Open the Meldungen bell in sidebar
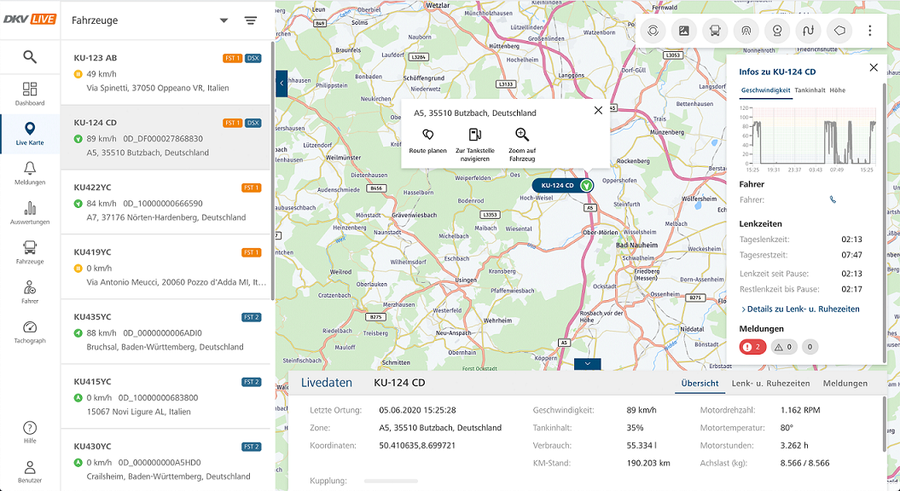 tap(30, 173)
